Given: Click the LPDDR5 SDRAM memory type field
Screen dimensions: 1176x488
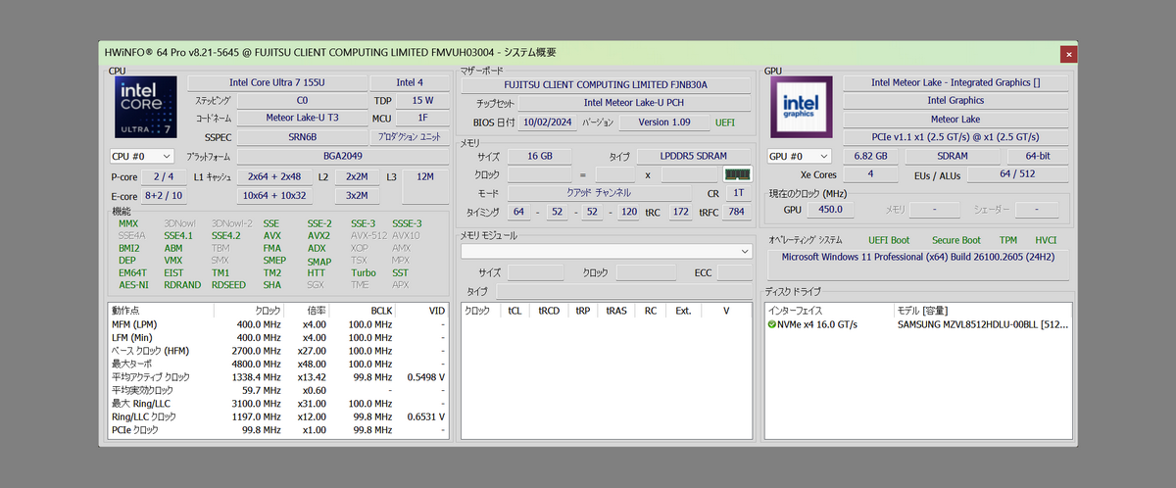Looking at the screenshot, I should [693, 156].
